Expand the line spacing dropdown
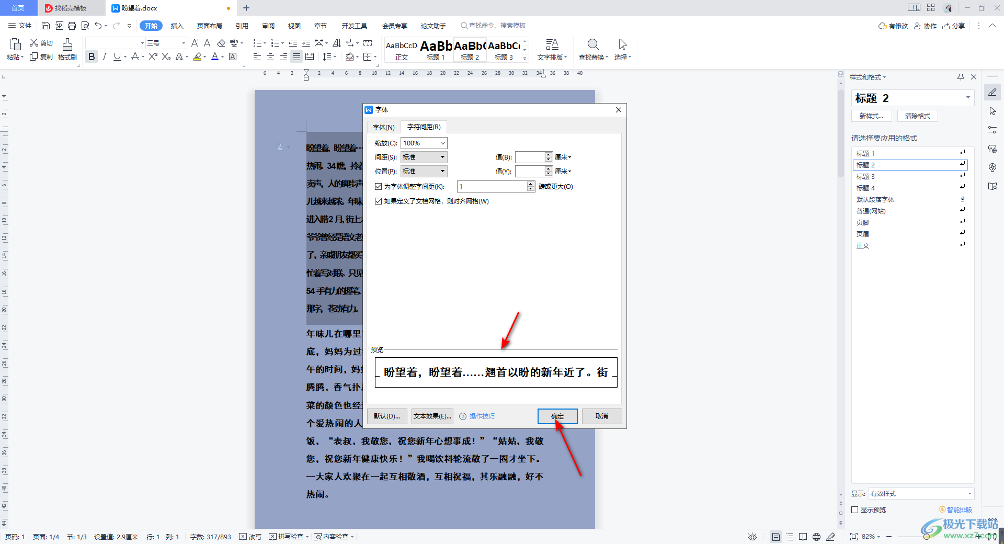Screen dimensions: 1004x544 coord(335,56)
